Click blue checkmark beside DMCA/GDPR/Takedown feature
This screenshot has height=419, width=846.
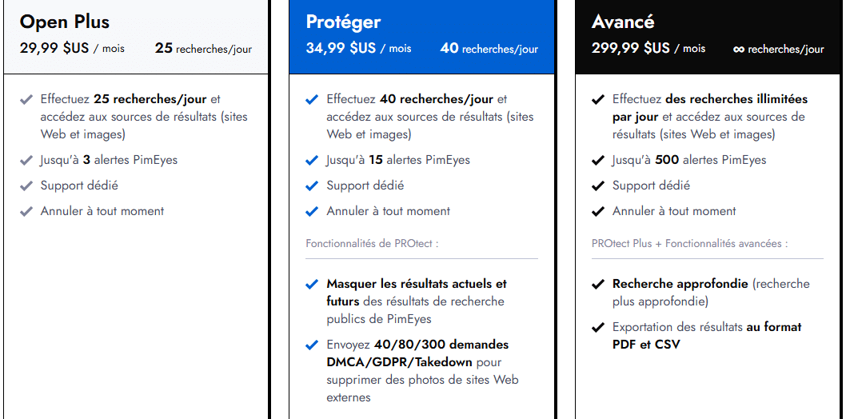tap(312, 345)
